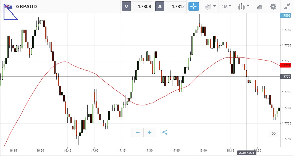Zoom in with the plus button

[x=150, y=132]
